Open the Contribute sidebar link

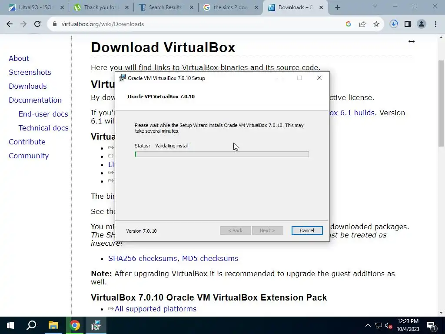pos(27,142)
